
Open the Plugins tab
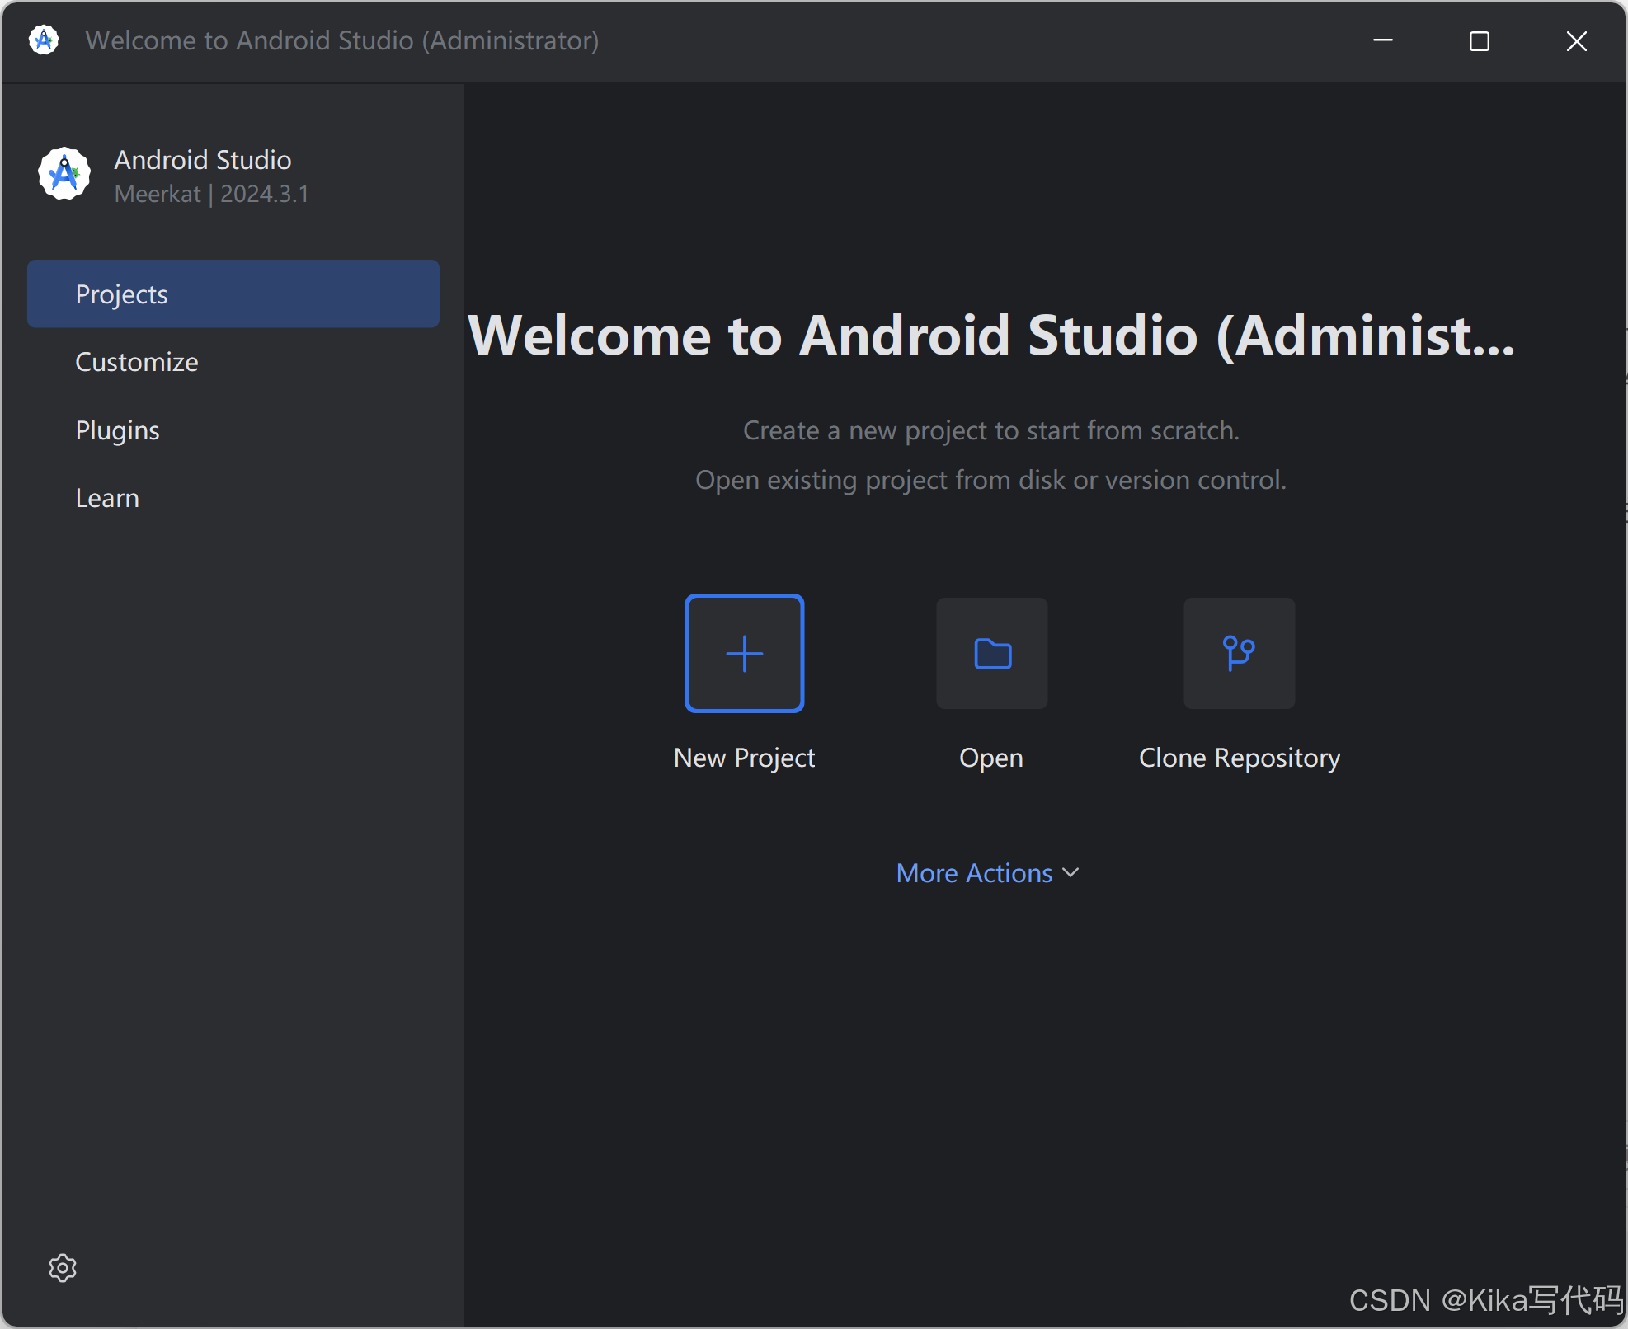233,430
